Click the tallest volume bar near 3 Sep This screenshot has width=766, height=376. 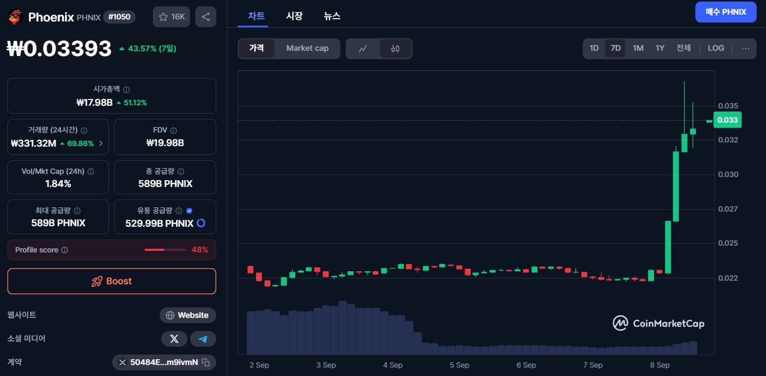click(x=343, y=327)
